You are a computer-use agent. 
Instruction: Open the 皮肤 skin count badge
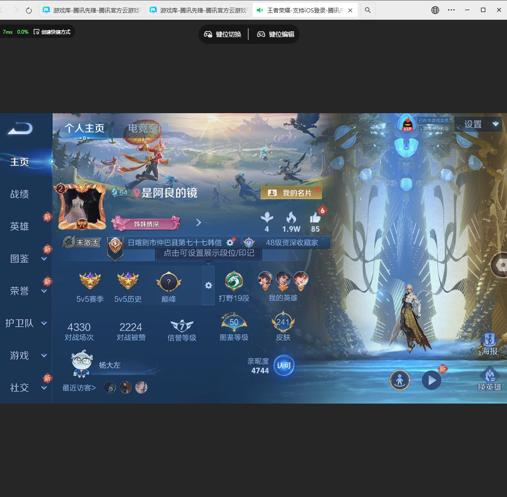283,324
